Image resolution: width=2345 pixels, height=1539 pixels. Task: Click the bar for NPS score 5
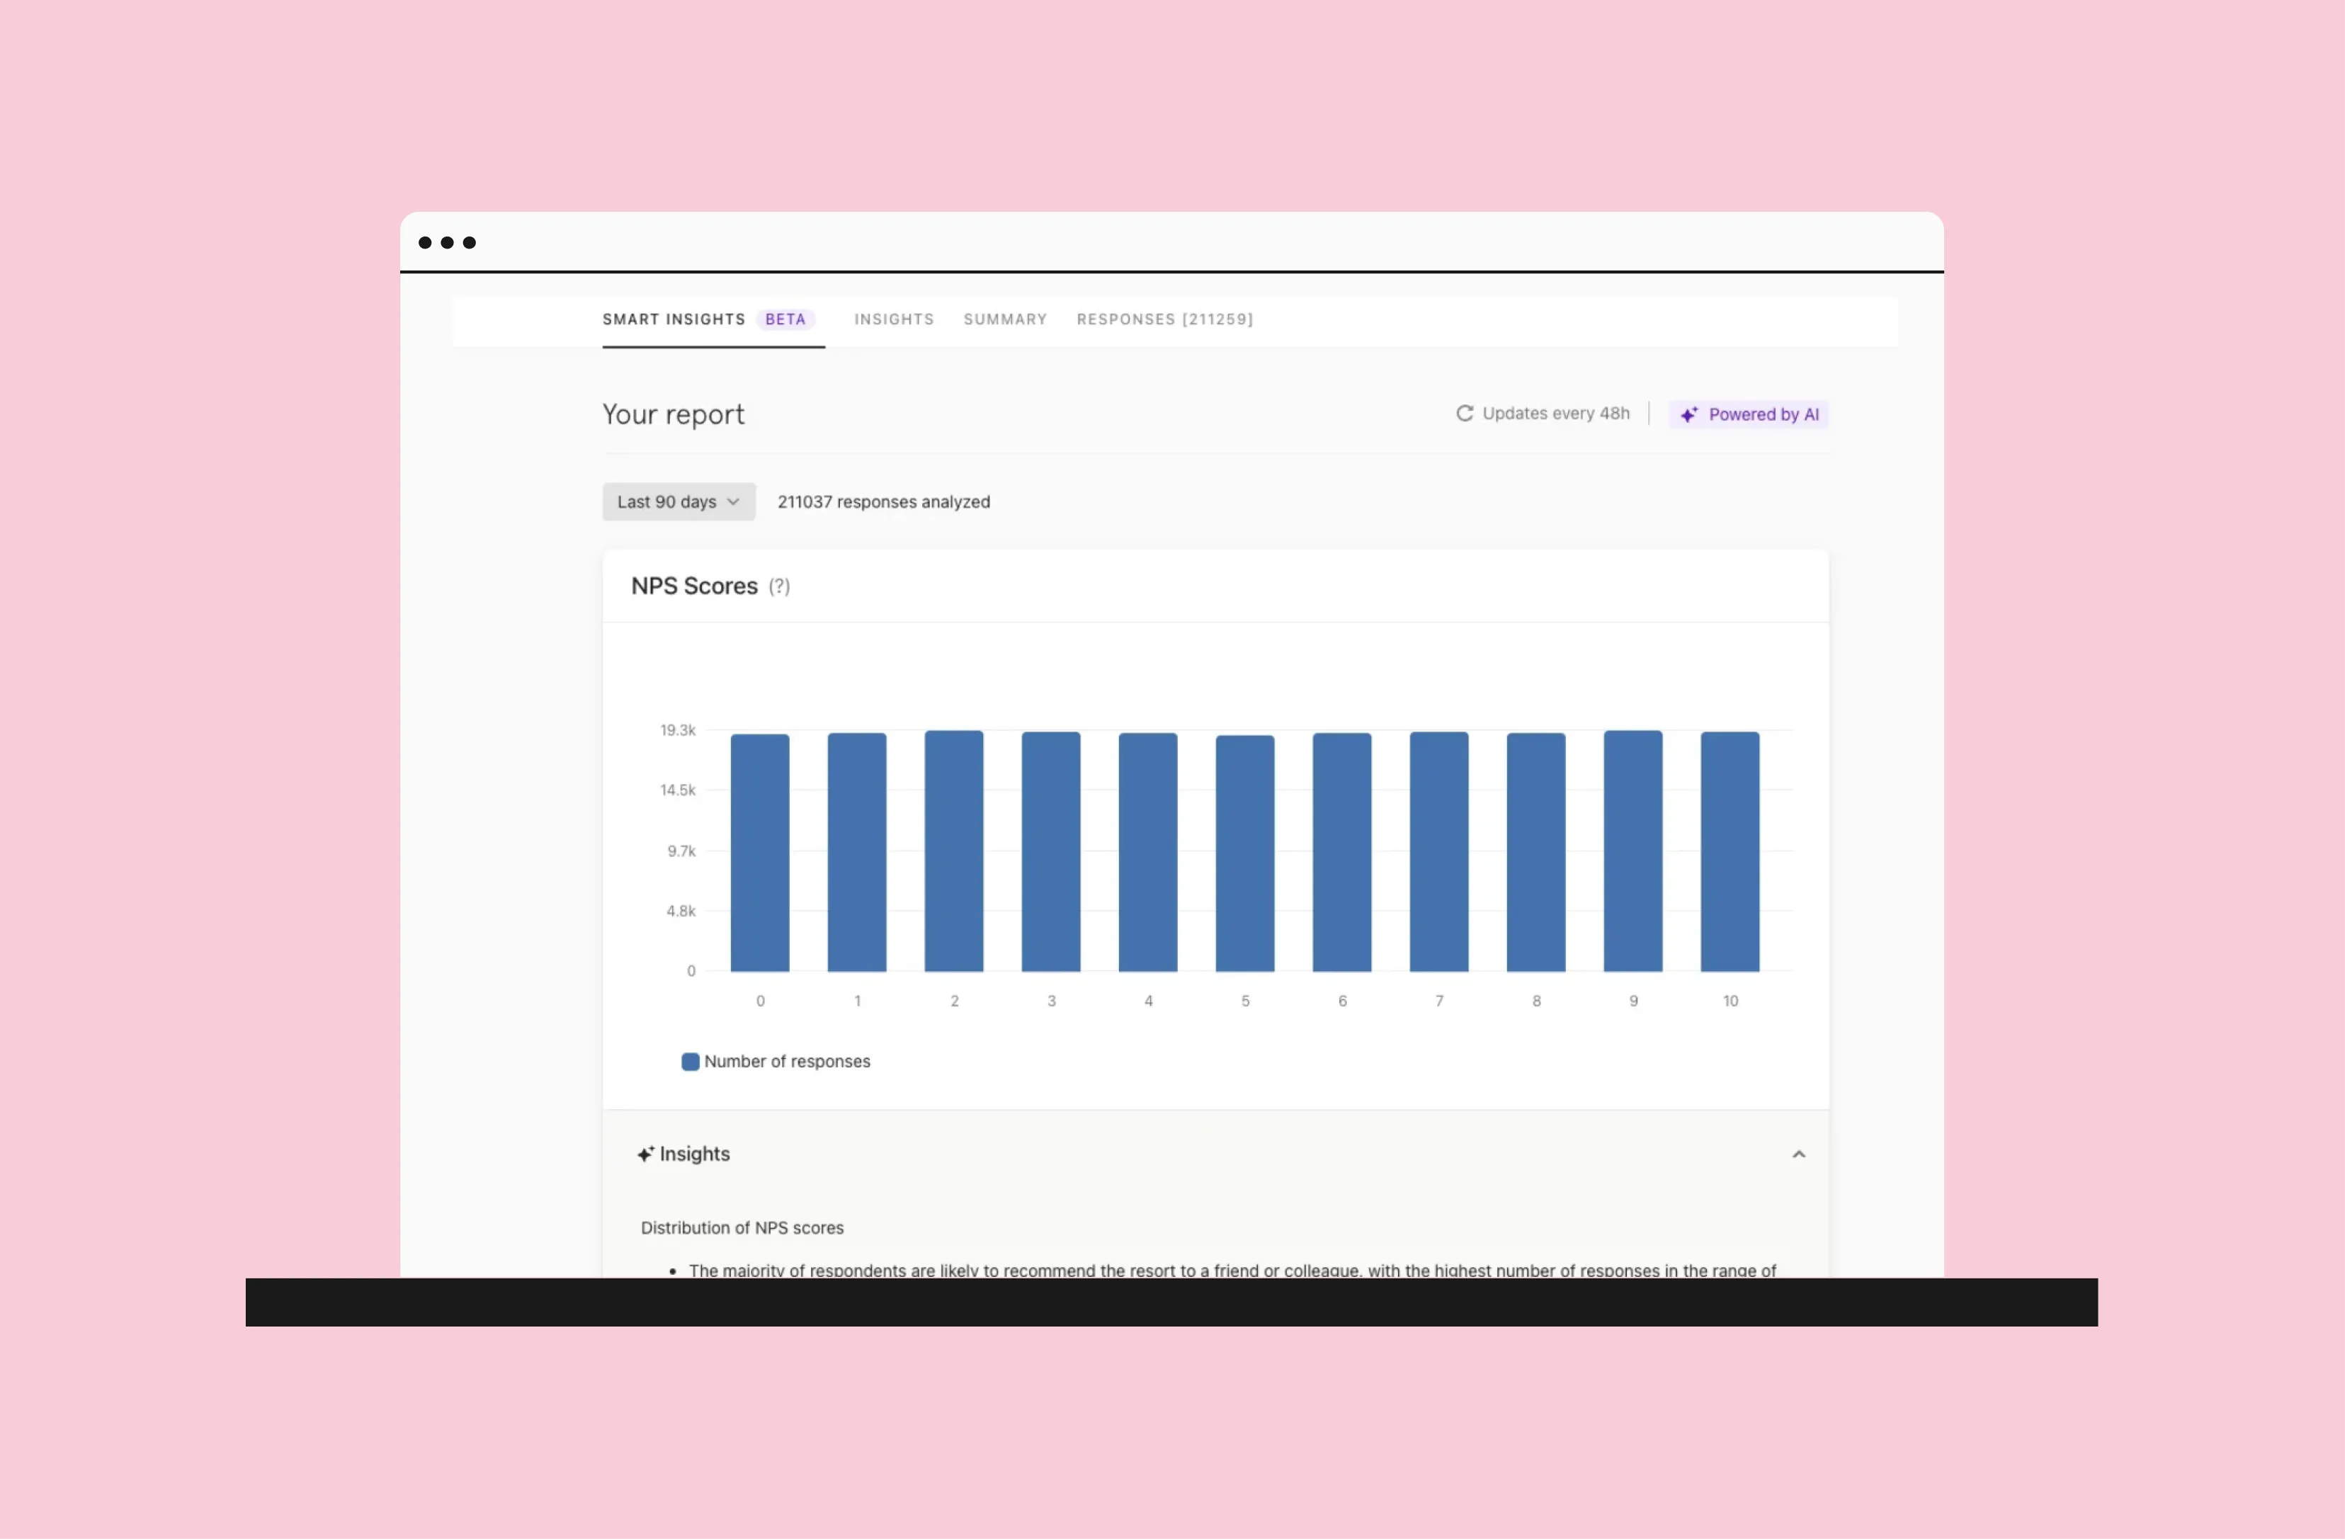pyautogui.click(x=1244, y=854)
